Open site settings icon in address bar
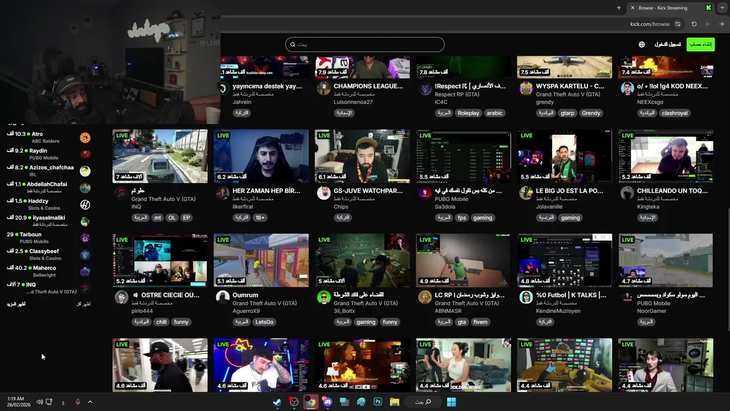Viewport: 730px width, 411px height. [x=678, y=24]
